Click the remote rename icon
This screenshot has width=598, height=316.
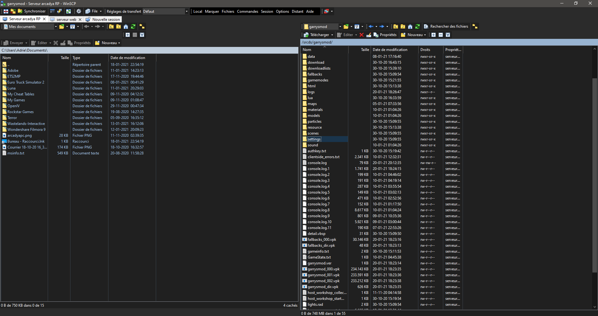pyautogui.click(x=369, y=35)
